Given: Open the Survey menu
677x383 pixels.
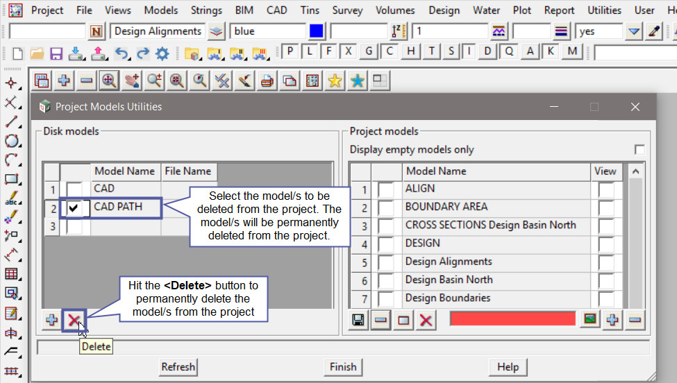Looking at the screenshot, I should point(347,10).
